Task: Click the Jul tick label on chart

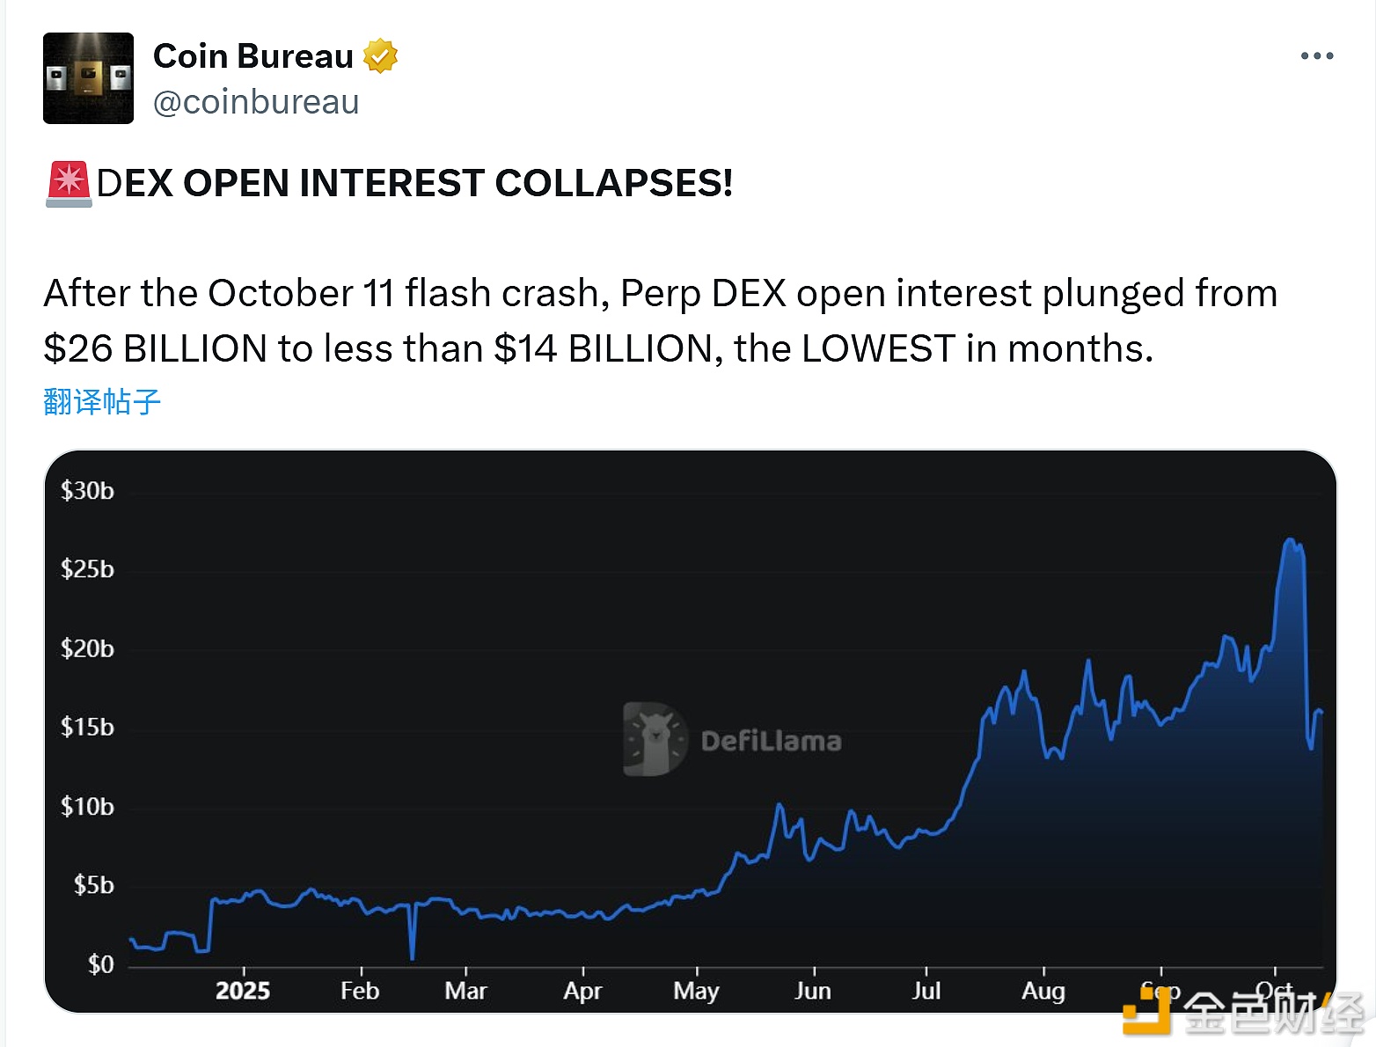Action: point(926,991)
